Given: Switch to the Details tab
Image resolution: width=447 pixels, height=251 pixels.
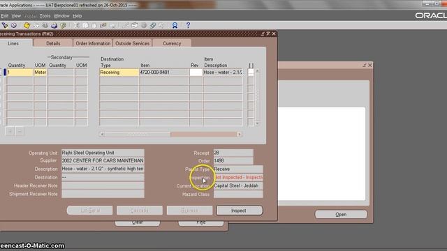Looking at the screenshot, I should point(53,43).
